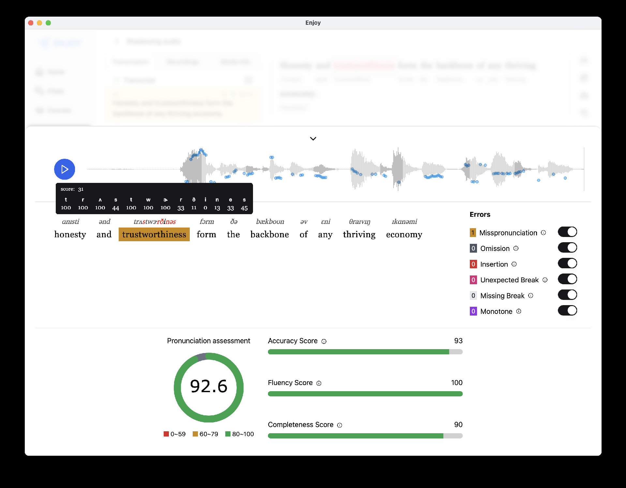Click the word thriving
This screenshot has height=488, width=626.
coord(359,234)
